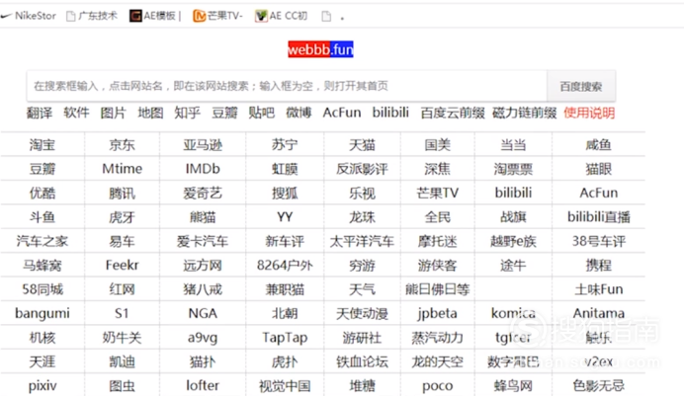
Task: Select 磁力链前缀 option
Action: coord(524,114)
